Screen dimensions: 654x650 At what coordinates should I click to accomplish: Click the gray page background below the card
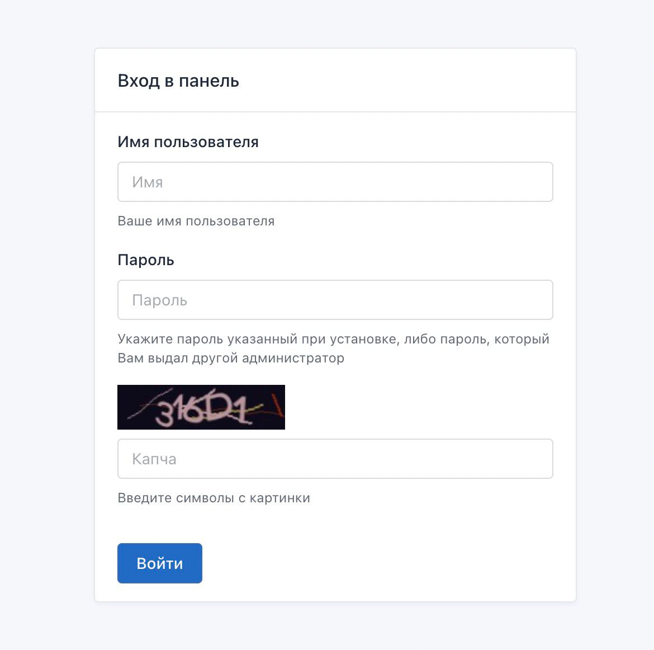(x=335, y=627)
